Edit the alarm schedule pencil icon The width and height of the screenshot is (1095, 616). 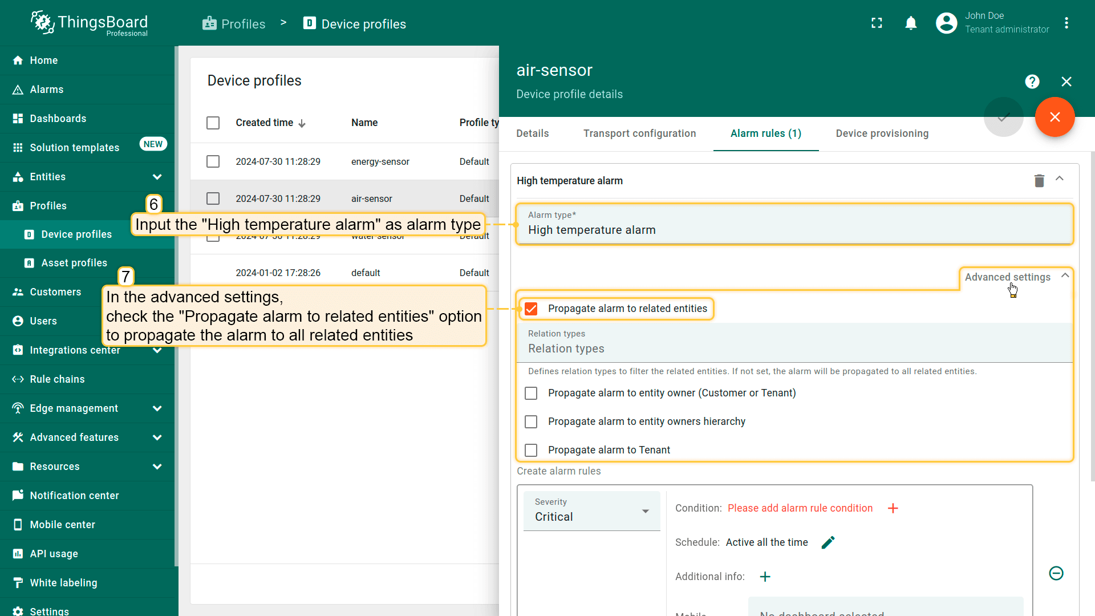828,542
